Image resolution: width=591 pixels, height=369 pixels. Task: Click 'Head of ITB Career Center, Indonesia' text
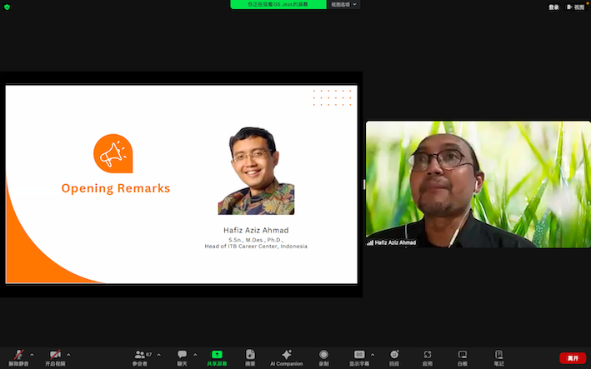tap(256, 247)
